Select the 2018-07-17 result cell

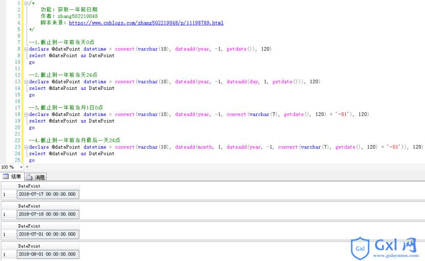click(48, 195)
